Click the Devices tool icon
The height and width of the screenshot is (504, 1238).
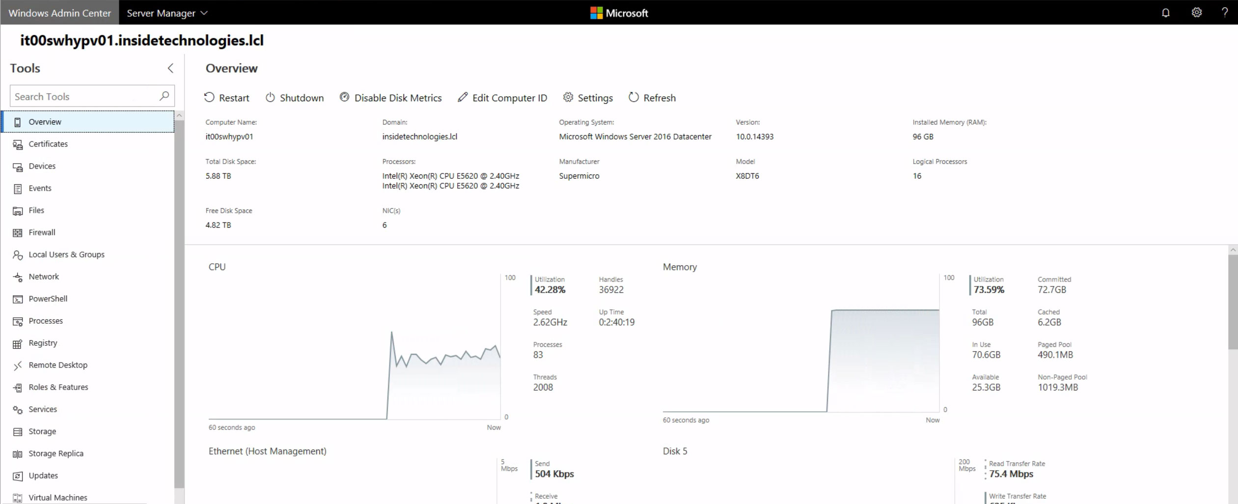(18, 167)
